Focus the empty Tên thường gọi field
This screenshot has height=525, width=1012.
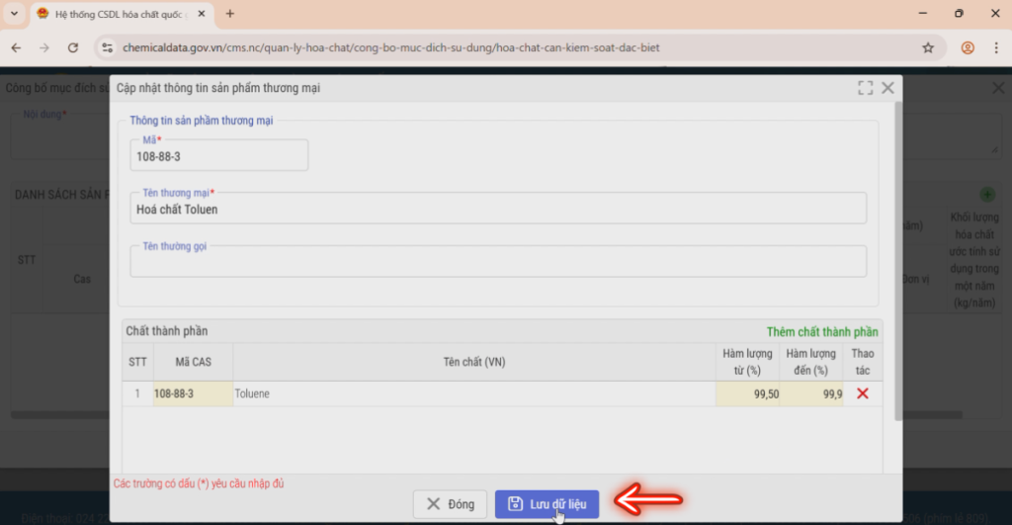click(498, 262)
